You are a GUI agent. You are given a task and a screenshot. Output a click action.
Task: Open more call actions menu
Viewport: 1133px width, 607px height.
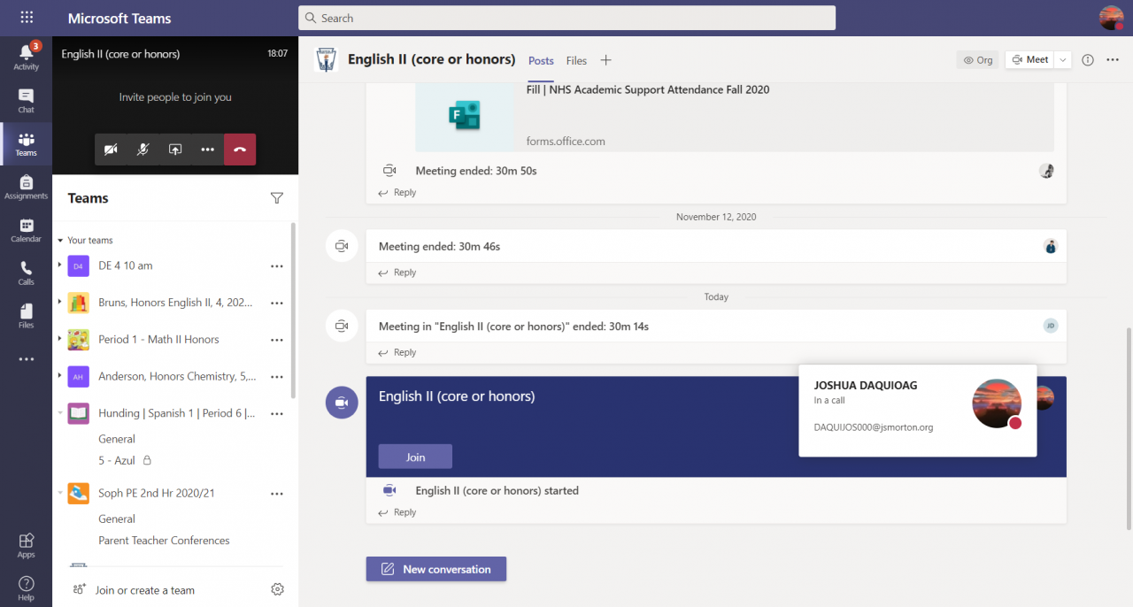(207, 150)
